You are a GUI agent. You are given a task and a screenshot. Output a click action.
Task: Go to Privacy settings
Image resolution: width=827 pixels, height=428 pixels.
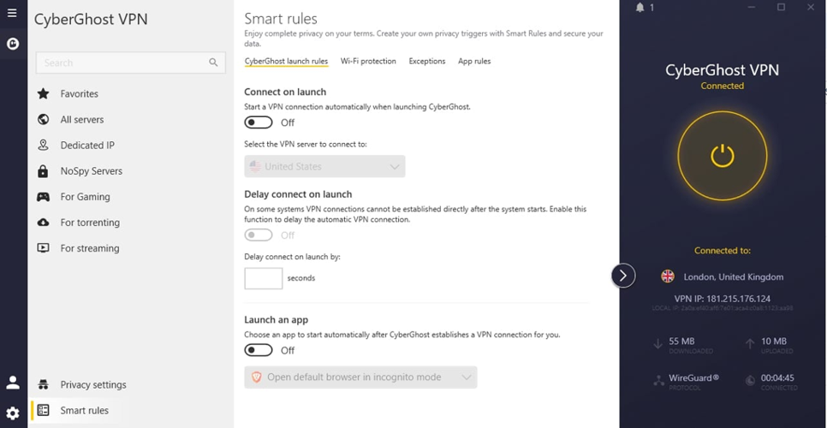point(92,385)
